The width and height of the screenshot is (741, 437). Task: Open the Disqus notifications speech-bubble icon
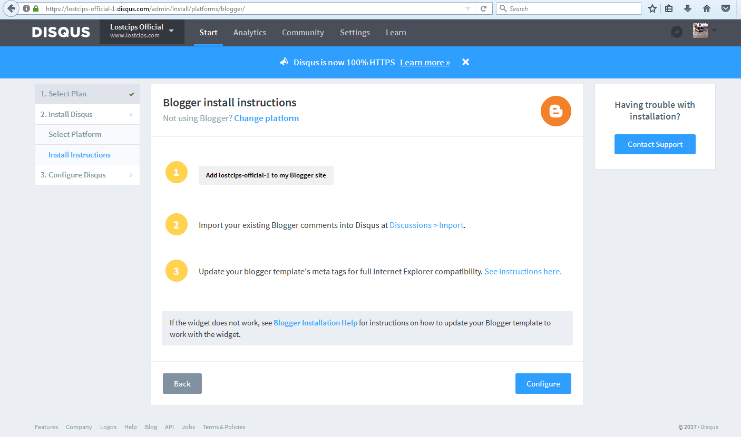677,32
